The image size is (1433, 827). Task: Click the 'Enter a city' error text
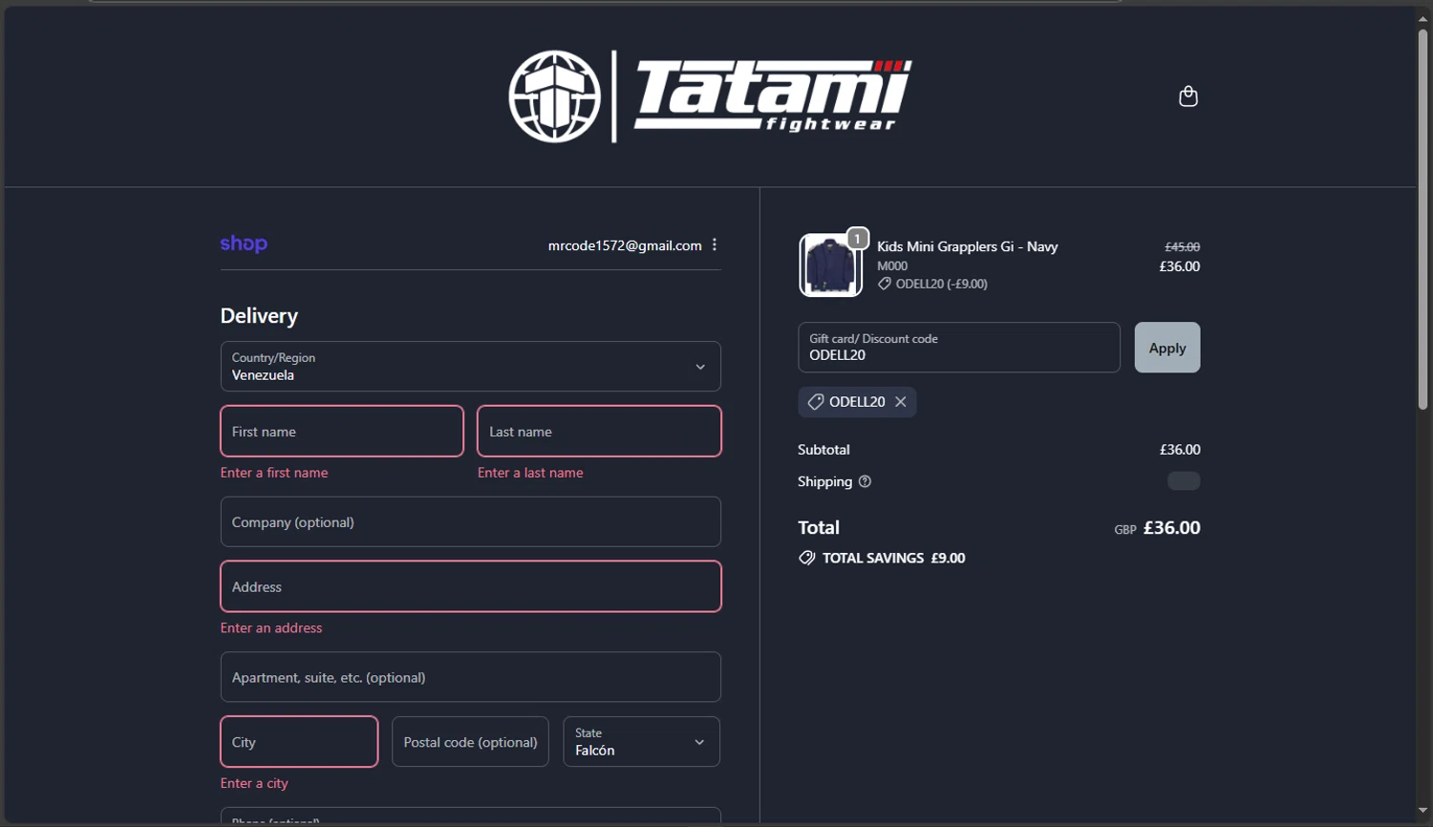[254, 783]
